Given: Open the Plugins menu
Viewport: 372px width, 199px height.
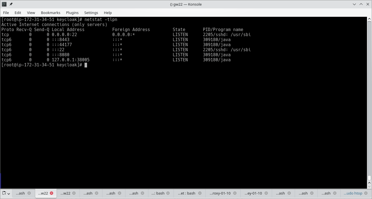Looking at the screenshot, I should tap(72, 13).
